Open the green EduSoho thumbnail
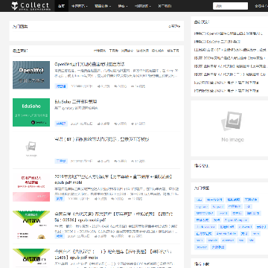The width and height of the screenshot is (268, 268). click(31, 112)
